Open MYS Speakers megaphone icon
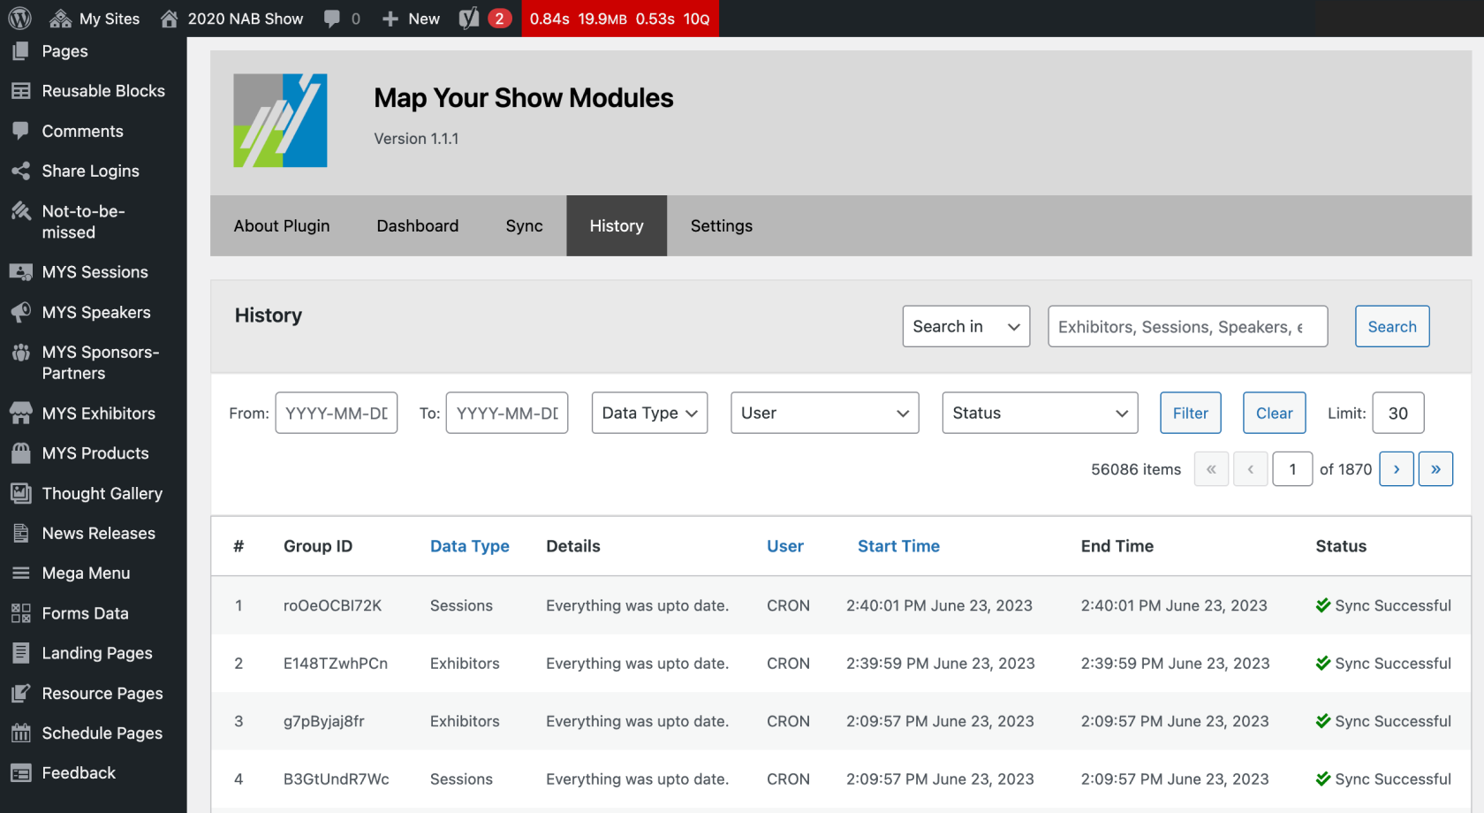 click(x=21, y=312)
